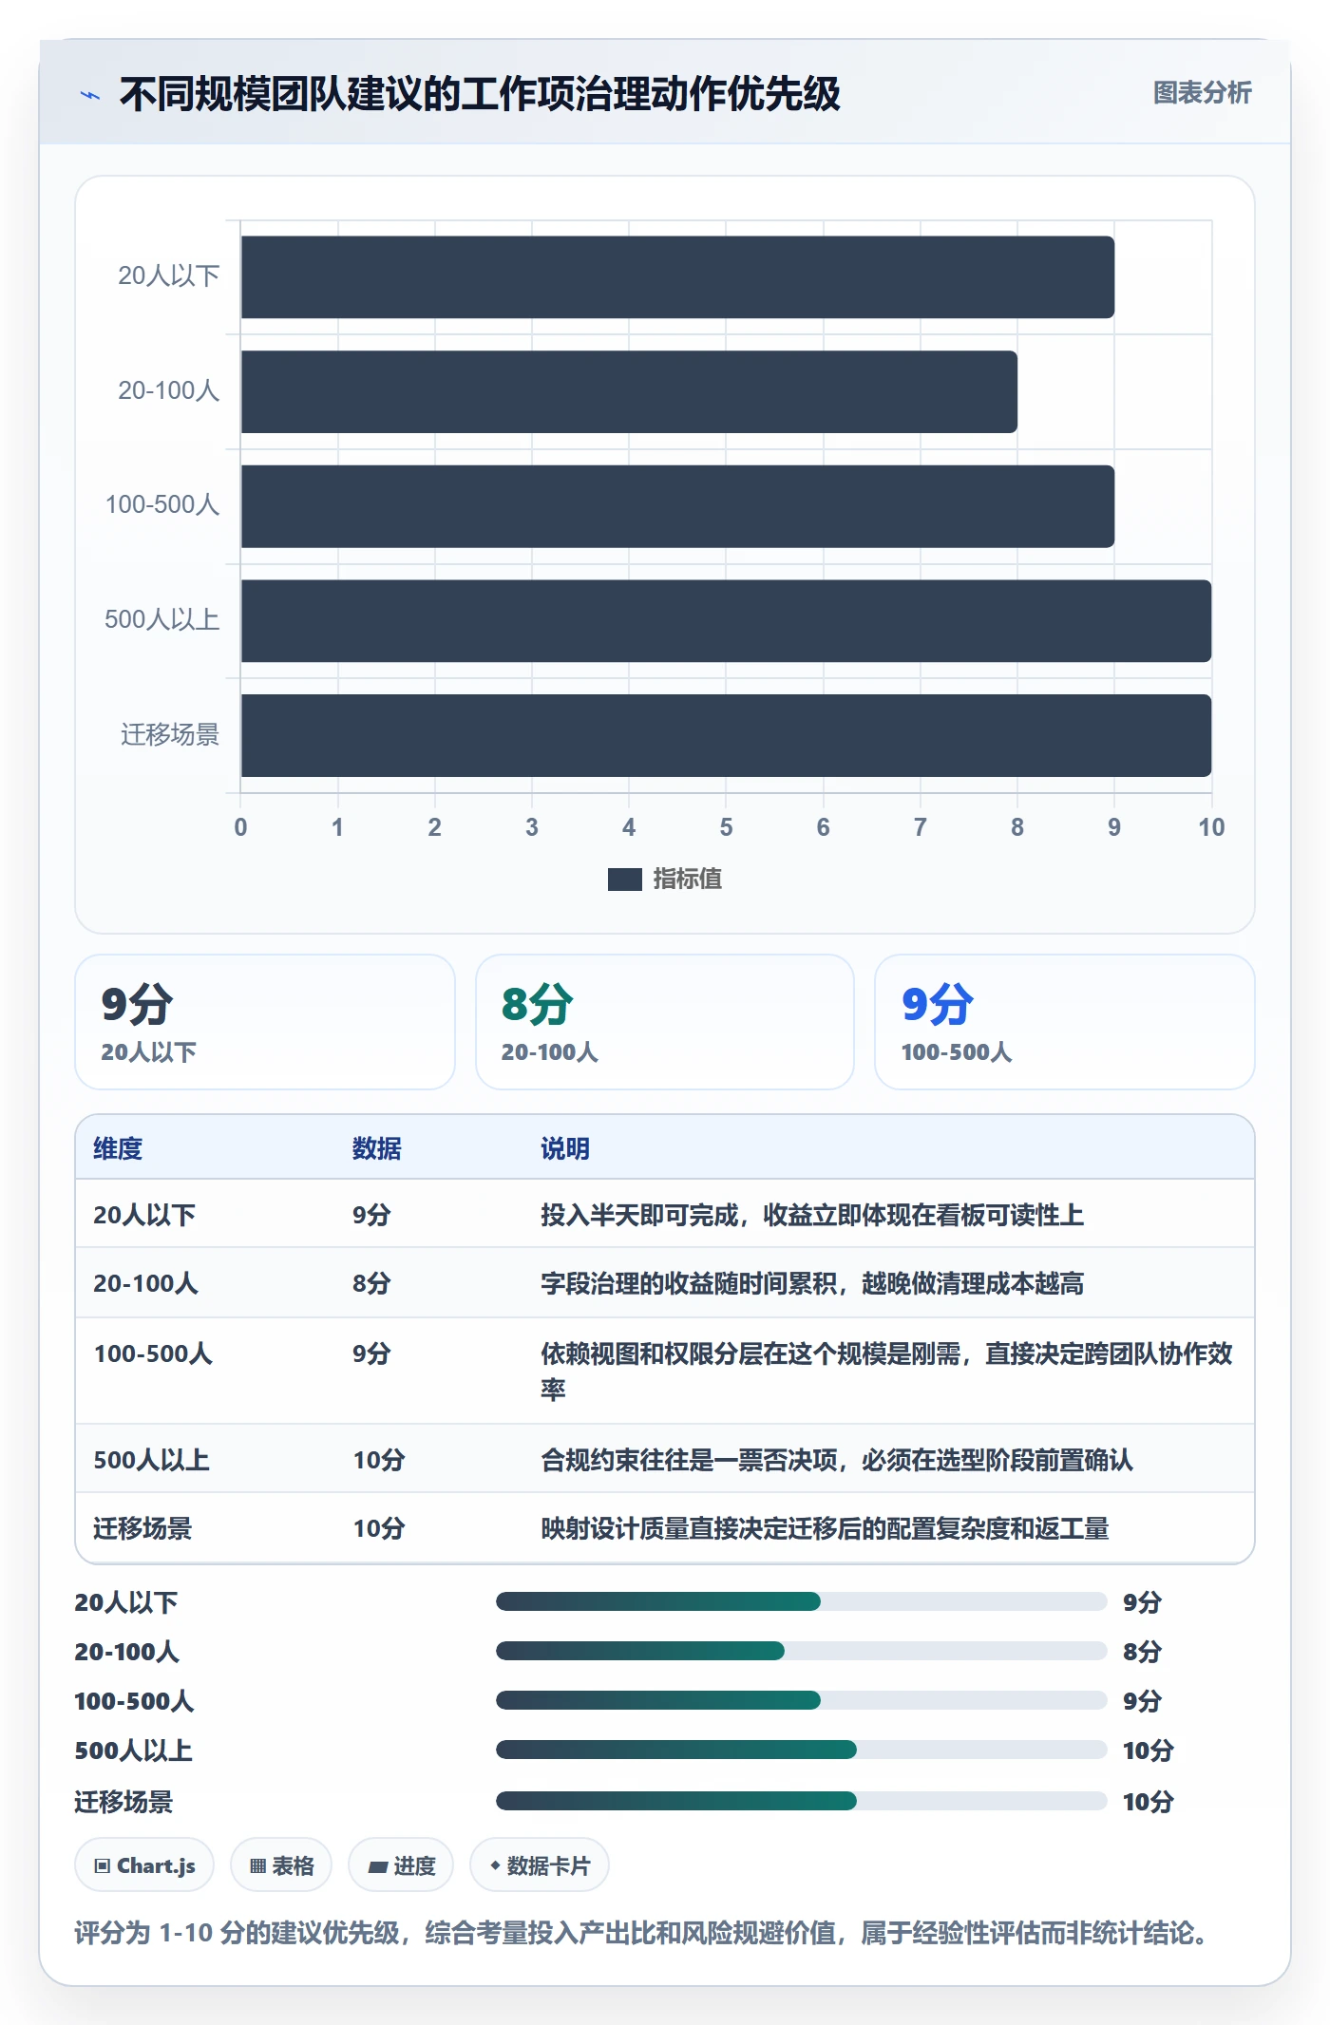Viewport: 1330px width, 2025px height.
Task: Click the x-axis tick label 5
Action: tap(726, 827)
